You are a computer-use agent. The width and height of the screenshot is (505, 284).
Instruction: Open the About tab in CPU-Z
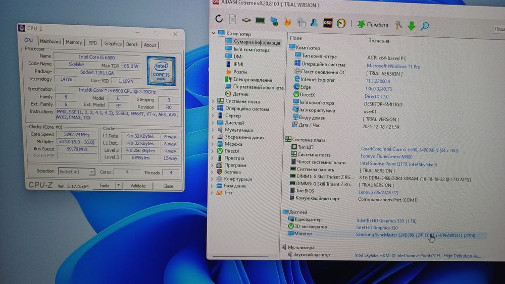150,45
